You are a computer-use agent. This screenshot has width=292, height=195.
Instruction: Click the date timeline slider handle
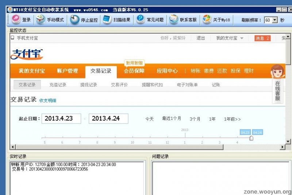point(251,138)
